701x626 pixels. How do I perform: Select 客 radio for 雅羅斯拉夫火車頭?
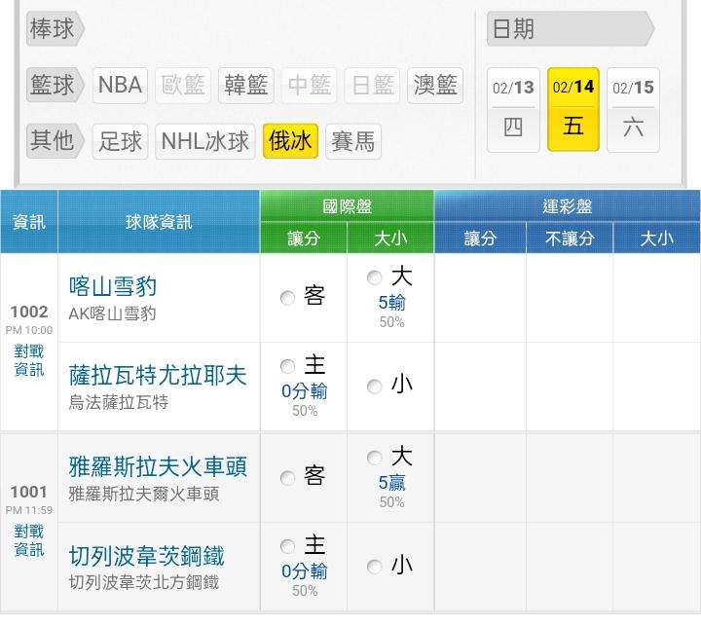click(x=287, y=478)
